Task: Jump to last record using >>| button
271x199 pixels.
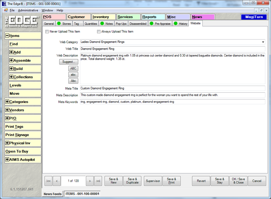Action: pyautogui.click(x=98, y=181)
